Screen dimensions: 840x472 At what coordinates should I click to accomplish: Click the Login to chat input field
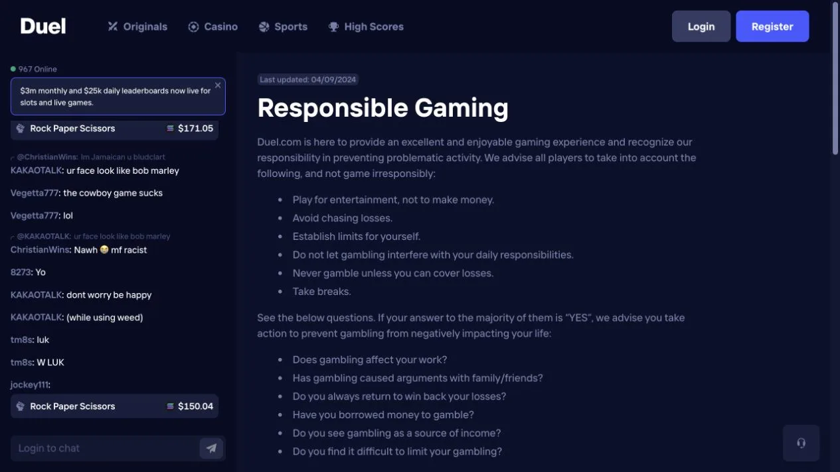[104, 448]
